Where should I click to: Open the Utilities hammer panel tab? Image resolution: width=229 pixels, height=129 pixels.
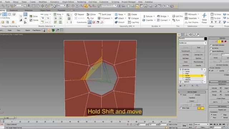point(198,35)
